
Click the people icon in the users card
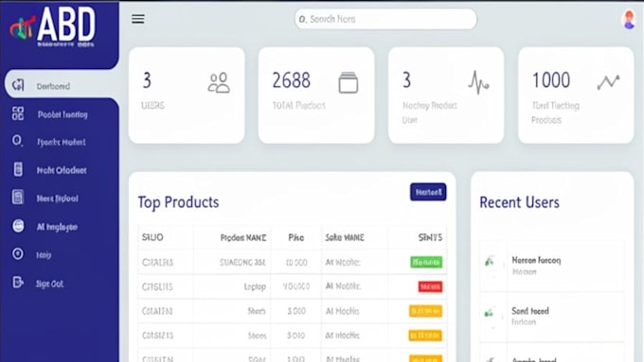(219, 83)
